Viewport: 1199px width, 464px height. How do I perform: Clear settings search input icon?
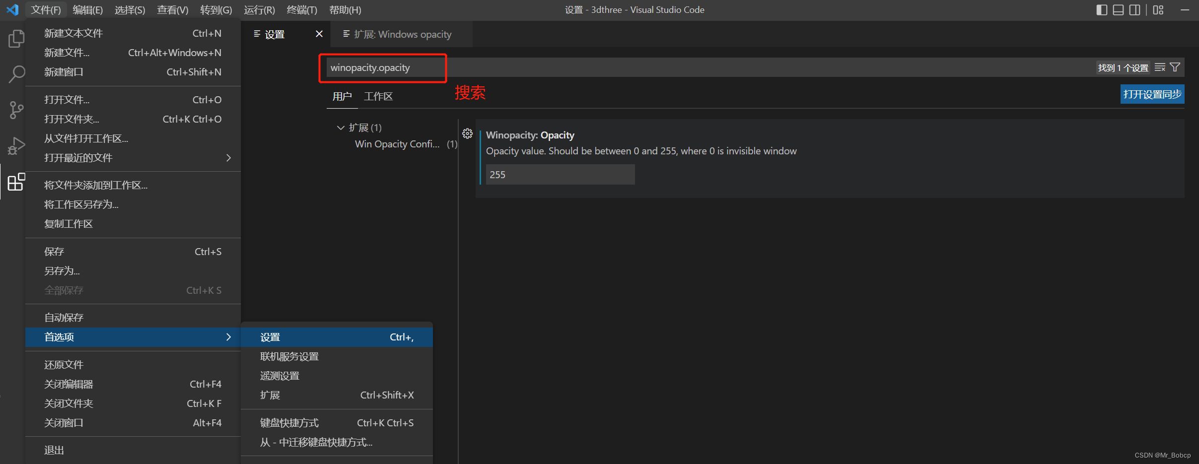point(1160,67)
